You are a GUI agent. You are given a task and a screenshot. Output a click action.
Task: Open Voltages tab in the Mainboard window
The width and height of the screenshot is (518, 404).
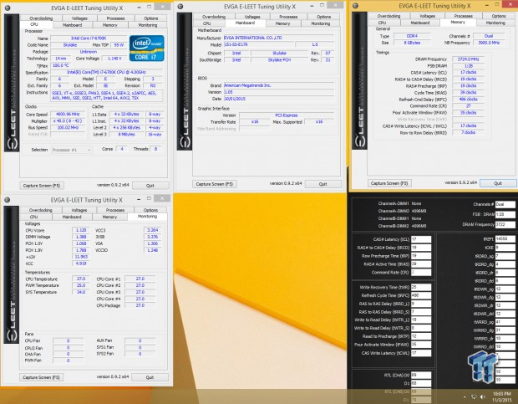252,17
